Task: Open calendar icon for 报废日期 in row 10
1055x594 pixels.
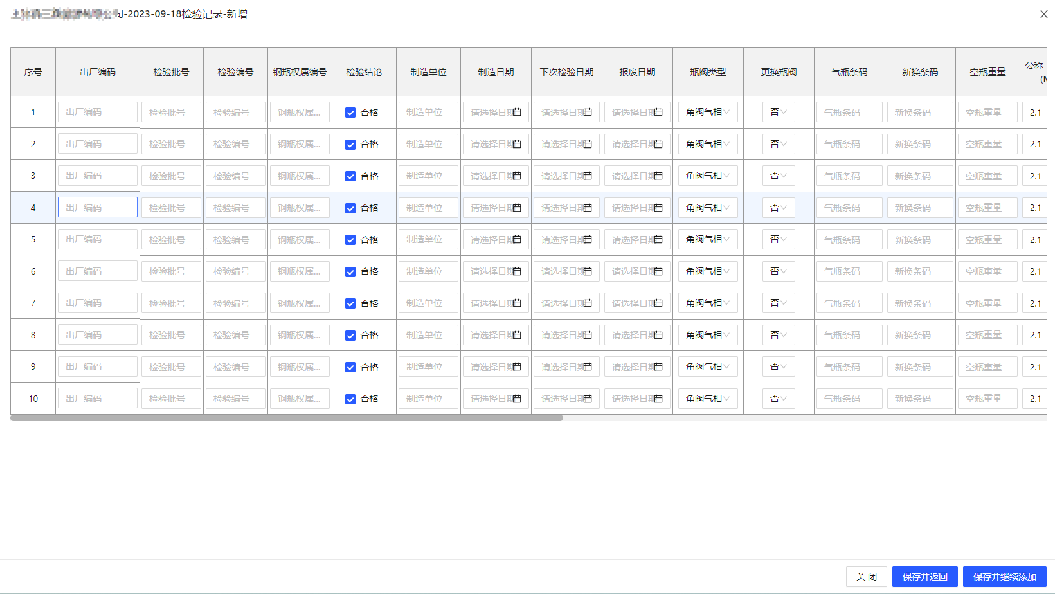Action: [658, 399]
